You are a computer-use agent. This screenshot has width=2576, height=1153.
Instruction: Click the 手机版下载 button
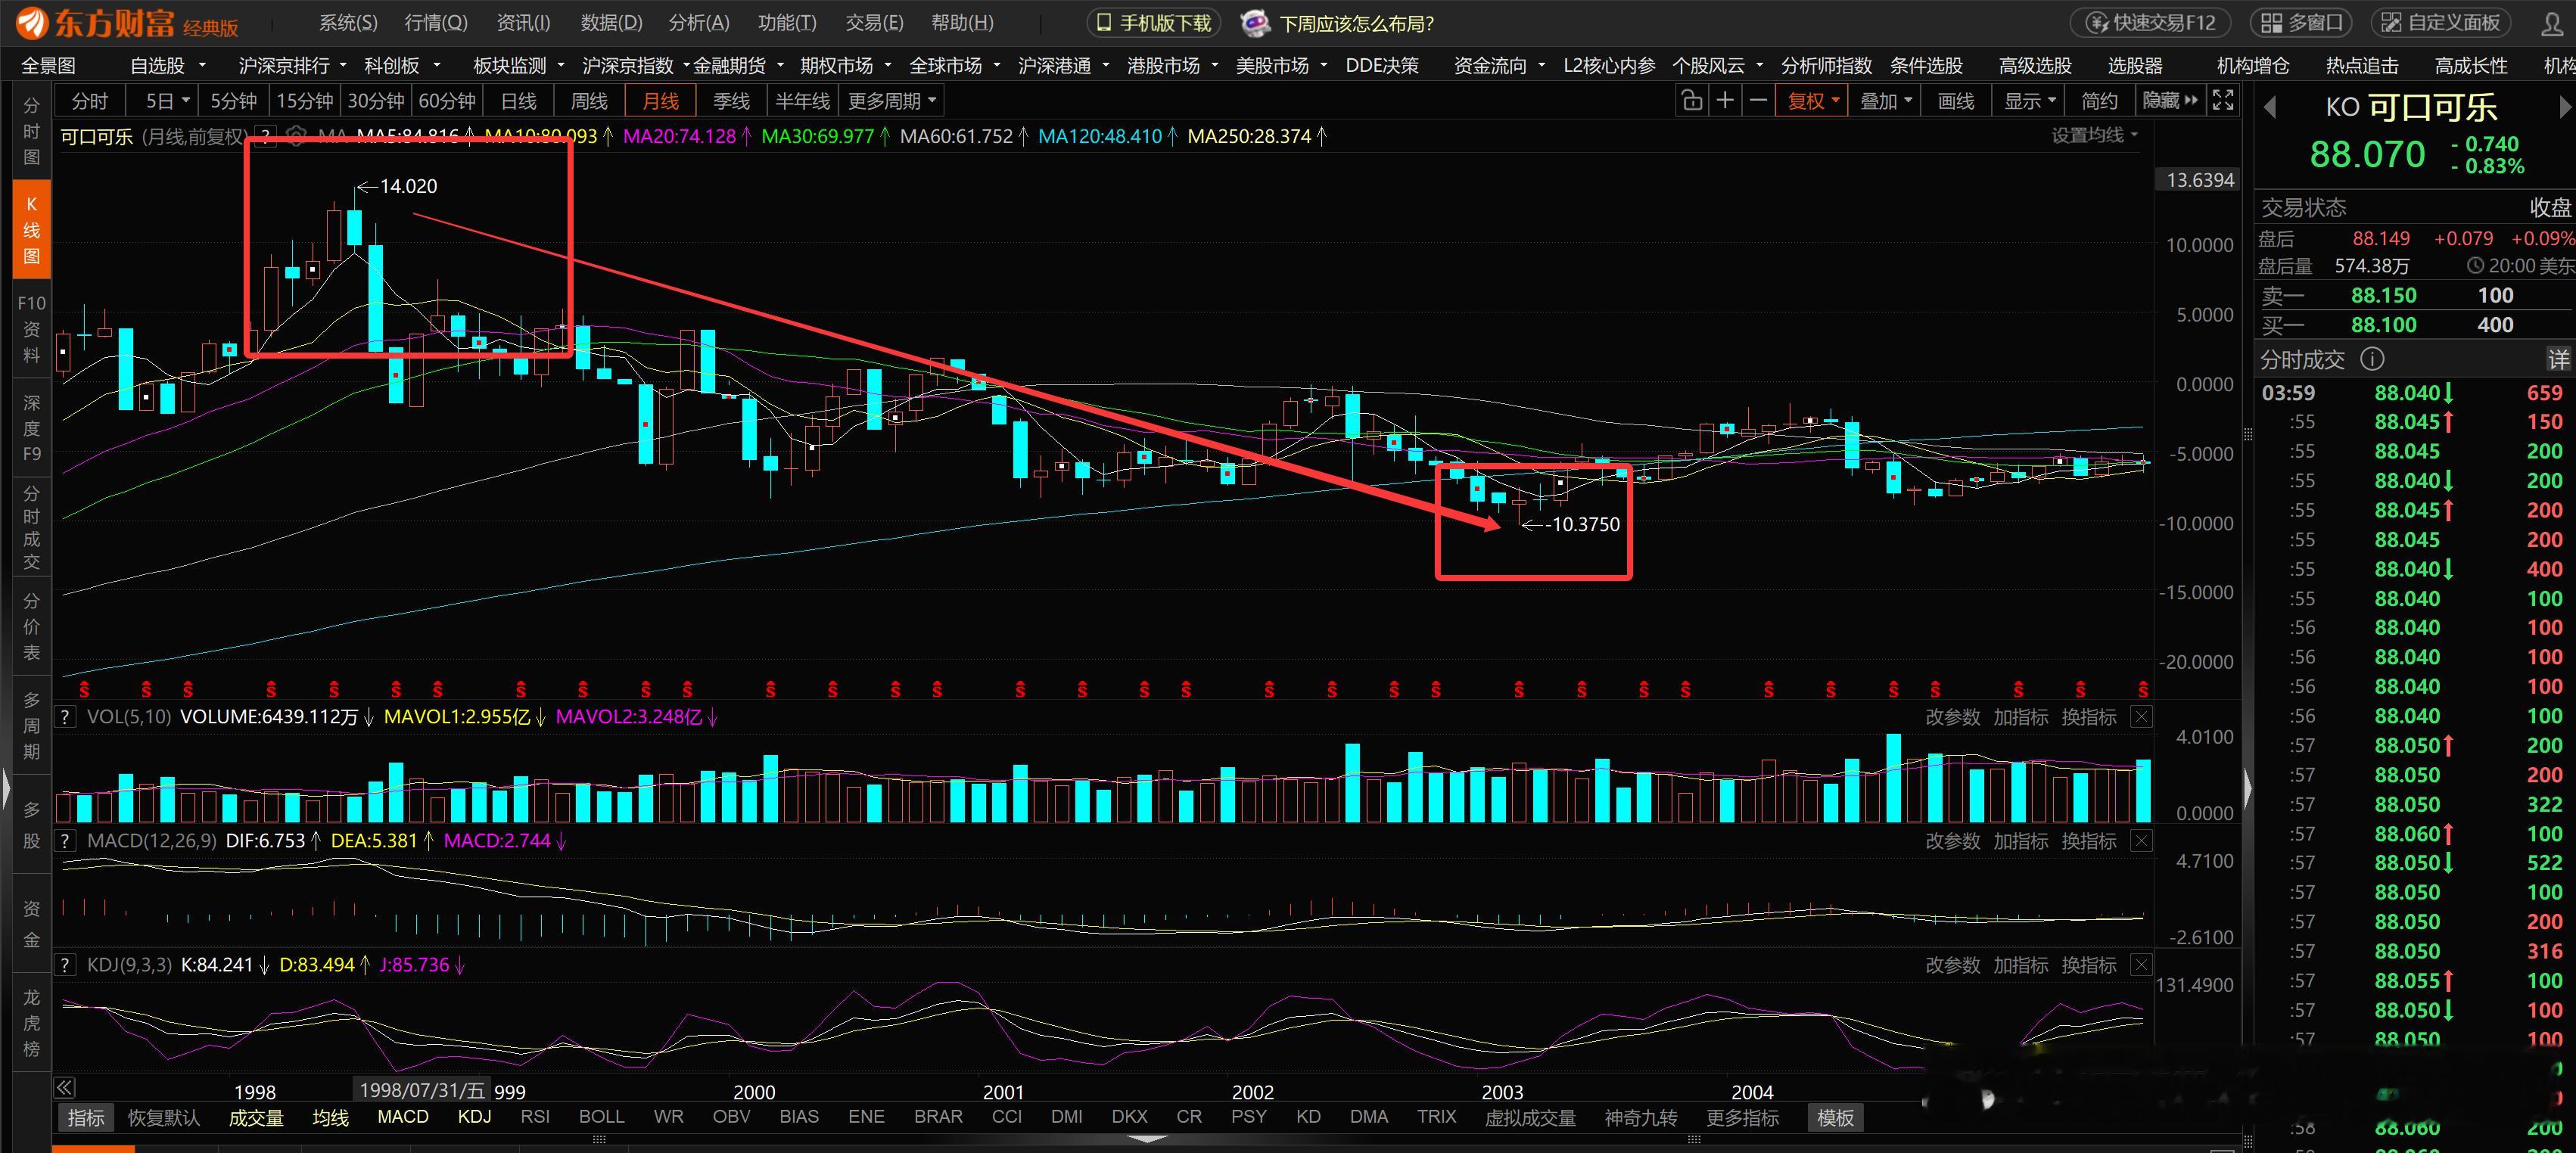click(x=1154, y=23)
